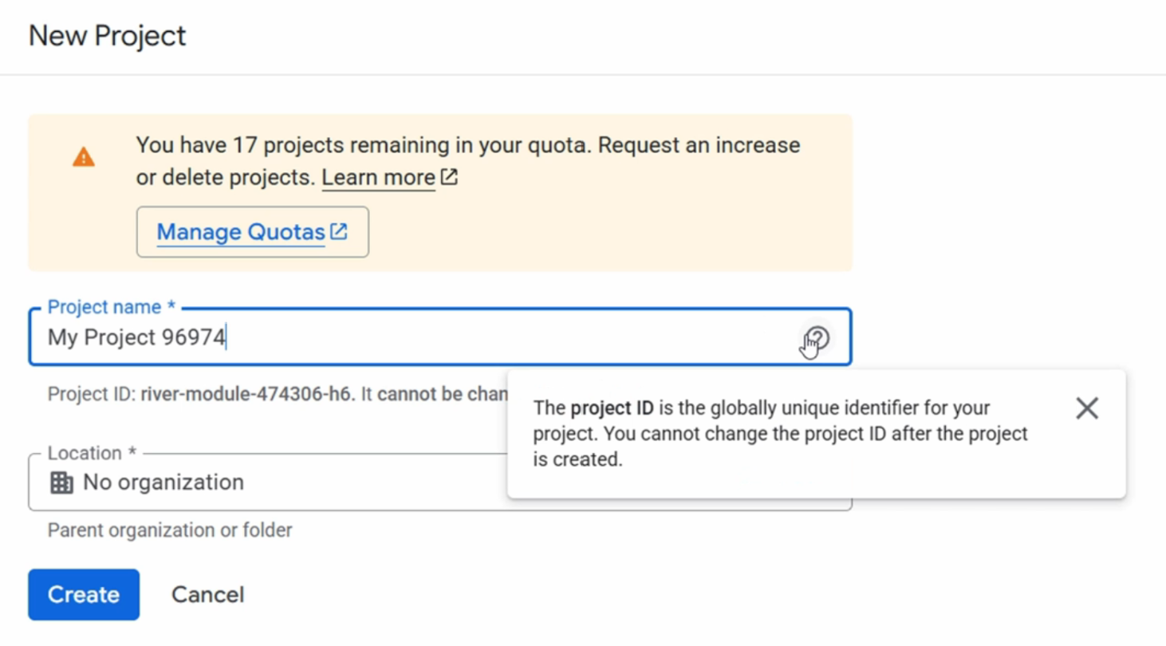Select the No organization location field

point(268,483)
